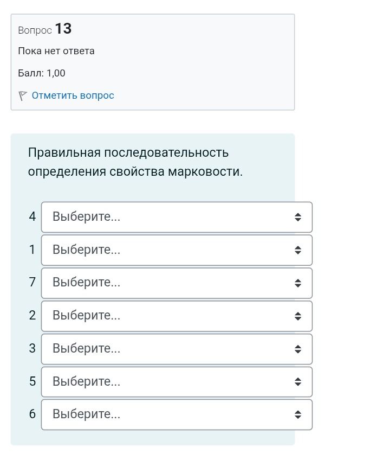Open the dropdown for item 5
The width and height of the screenshot is (376, 460).
point(177,382)
